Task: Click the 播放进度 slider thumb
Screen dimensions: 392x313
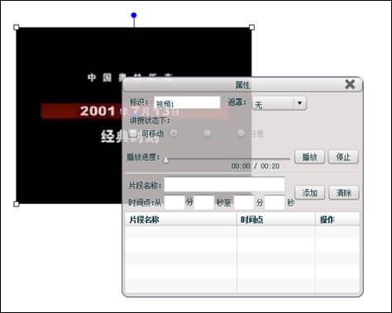Action: pos(165,159)
